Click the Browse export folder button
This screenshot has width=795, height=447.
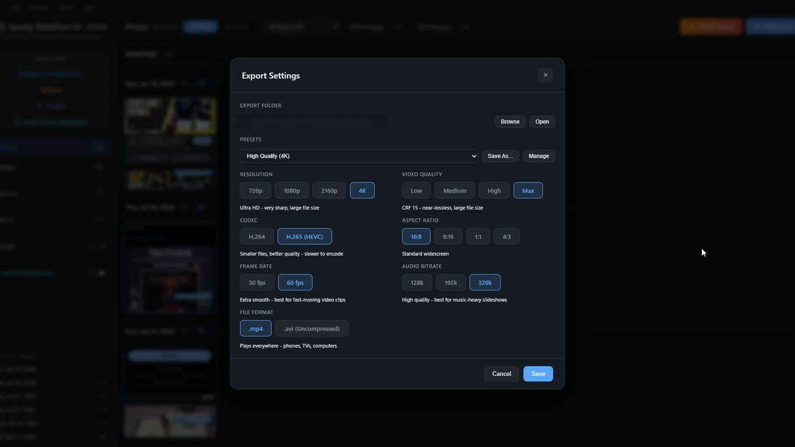click(510, 122)
